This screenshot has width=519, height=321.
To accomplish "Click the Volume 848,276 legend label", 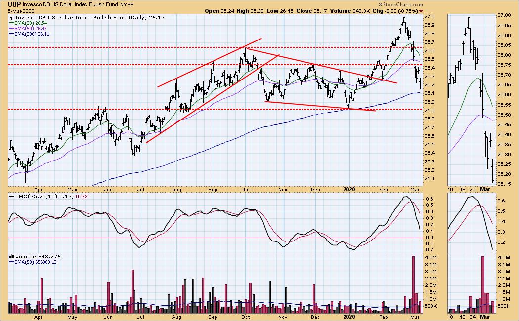I will (38, 256).
